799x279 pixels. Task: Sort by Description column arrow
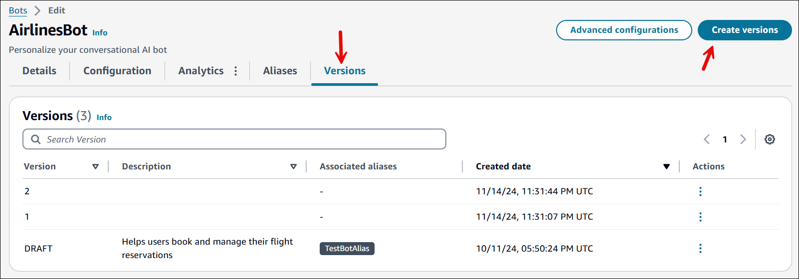293,166
